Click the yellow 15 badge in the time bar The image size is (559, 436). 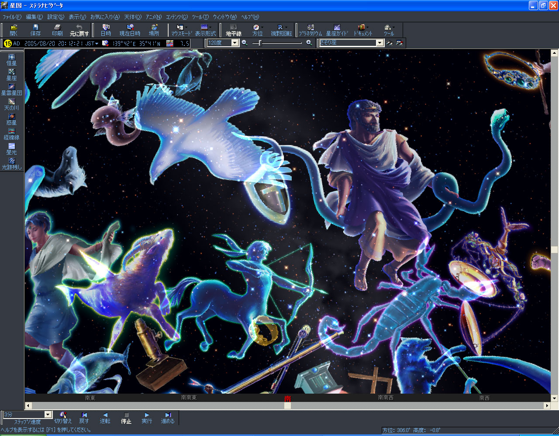pyautogui.click(x=7, y=43)
